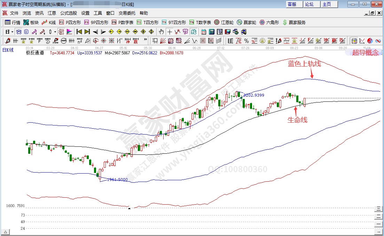Open the 六角形 hexagon tool
The height and width of the screenshot is (236, 384).
[269, 22]
